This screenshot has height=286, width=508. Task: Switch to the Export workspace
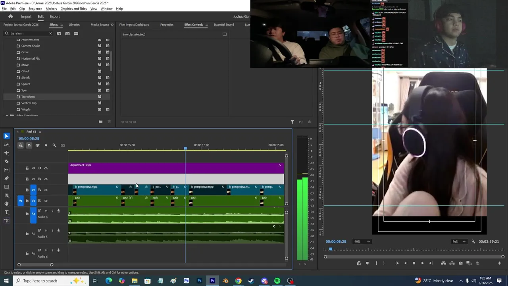click(55, 17)
